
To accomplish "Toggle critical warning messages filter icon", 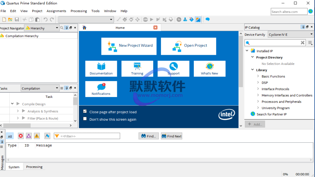I will (29, 136).
